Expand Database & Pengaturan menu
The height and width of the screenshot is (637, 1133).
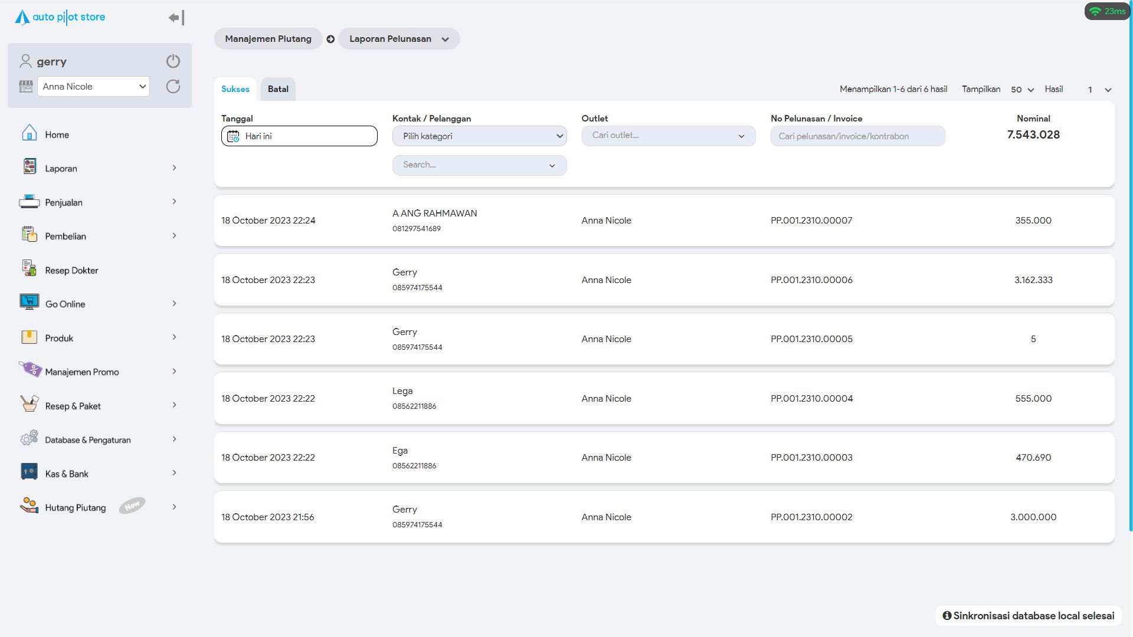point(174,439)
